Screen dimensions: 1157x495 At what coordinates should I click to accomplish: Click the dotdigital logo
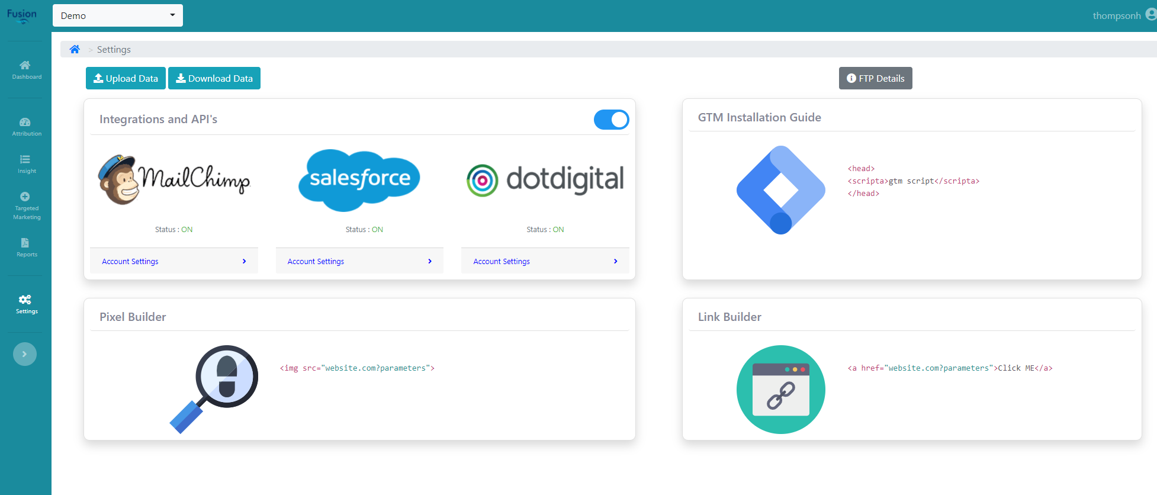(x=545, y=180)
